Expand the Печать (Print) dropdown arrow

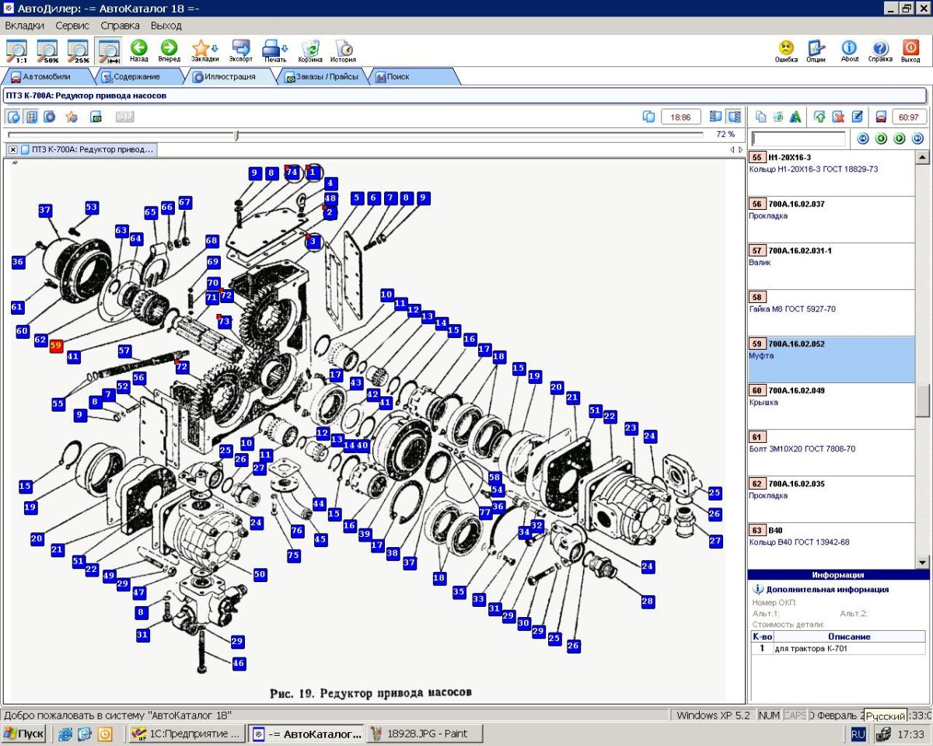click(286, 48)
